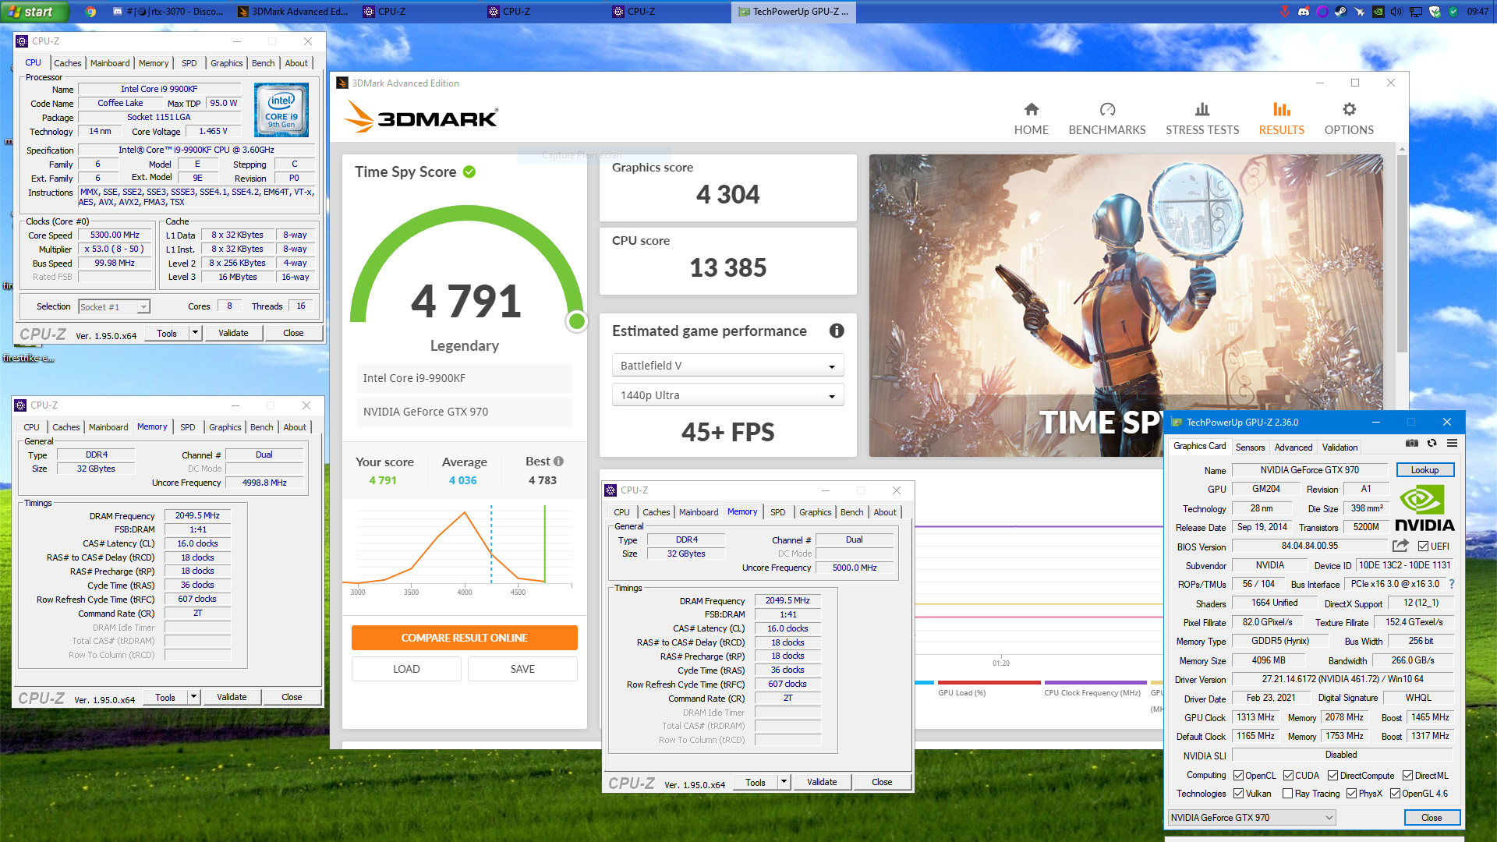This screenshot has width=1497, height=842.
Task: Open the Steam tray icon
Action: pos(1340,12)
